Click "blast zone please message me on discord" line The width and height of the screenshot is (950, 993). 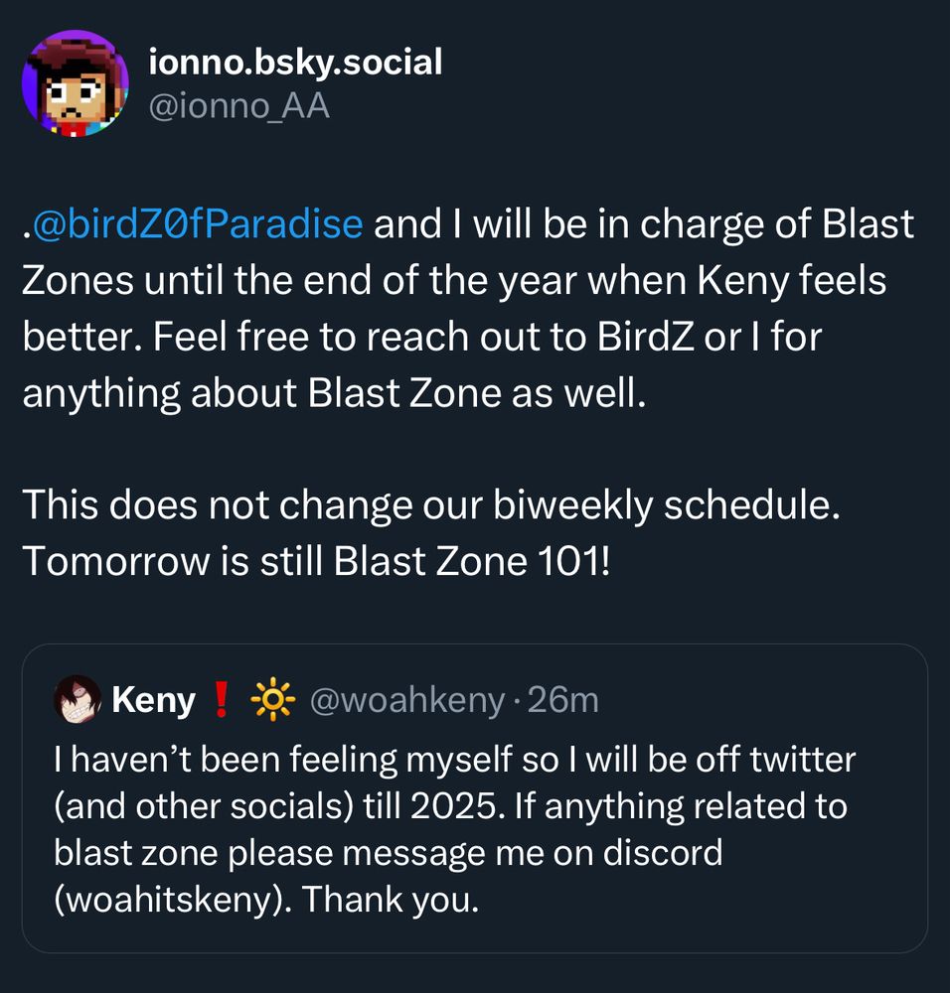(389, 853)
